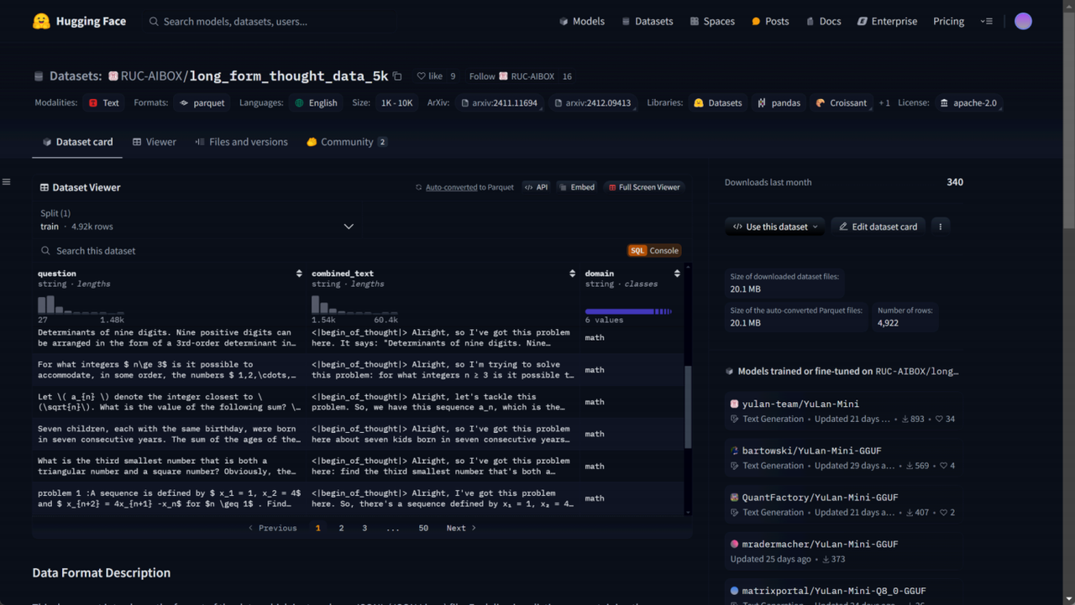Open mradermacher/YuLan-Mini-GGUF model
The image size is (1075, 605).
842,550
